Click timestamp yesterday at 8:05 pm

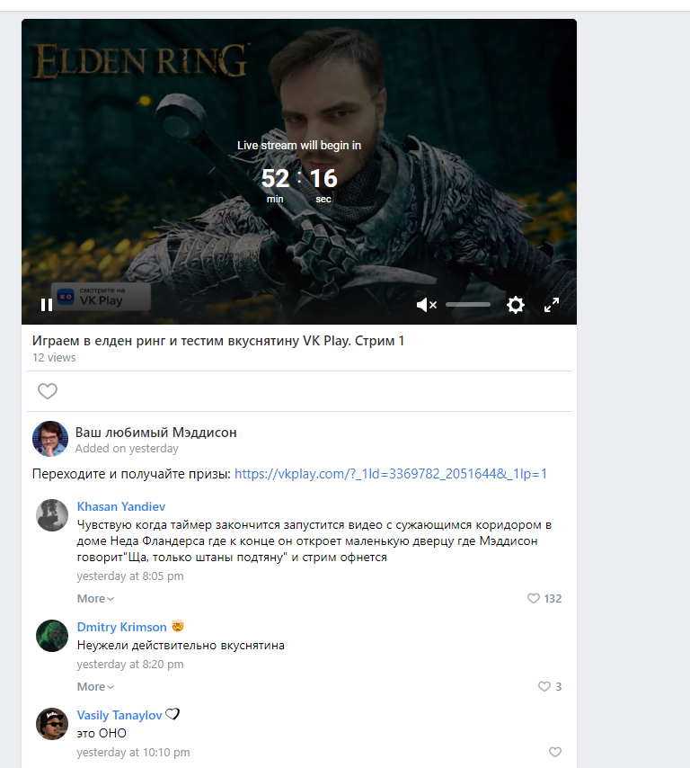coord(130,576)
